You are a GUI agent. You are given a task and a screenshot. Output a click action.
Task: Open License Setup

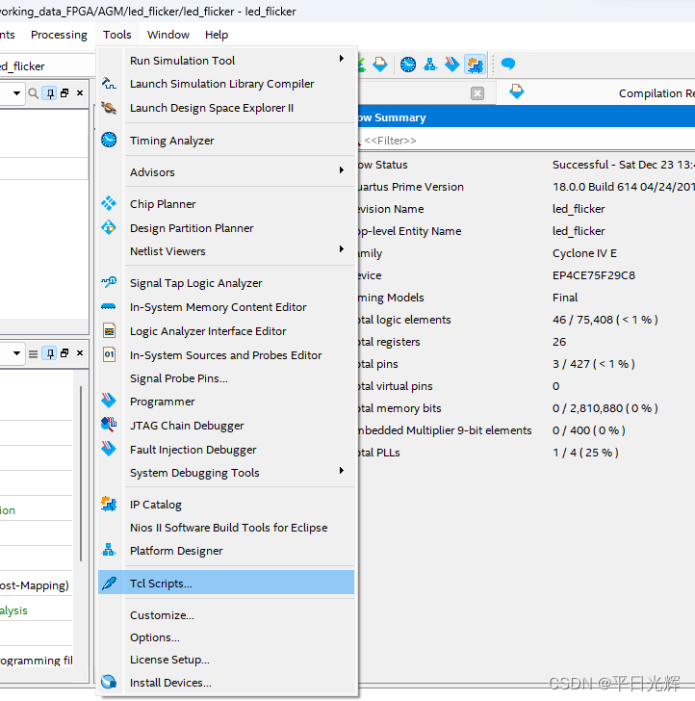point(226,660)
